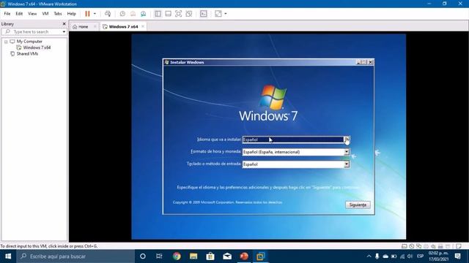Launch Google Chrome from taskbar
Viewport: 469px width, 263px height.
(x=177, y=256)
